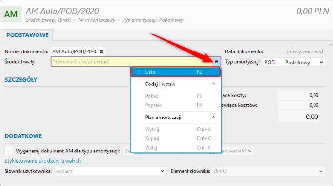The image size is (333, 186).
Task: Select Wklej Ctrl+V menu item
Action: 176,148
